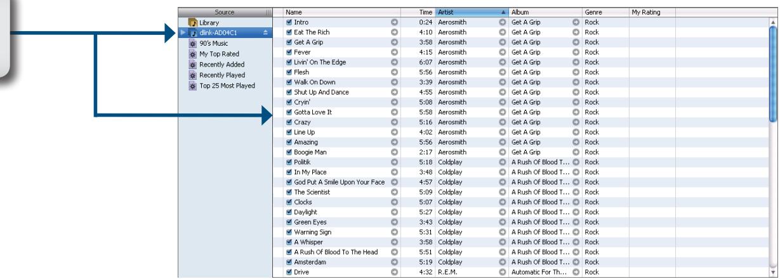
Task: Sort the list by Name column
Action: tap(341, 12)
